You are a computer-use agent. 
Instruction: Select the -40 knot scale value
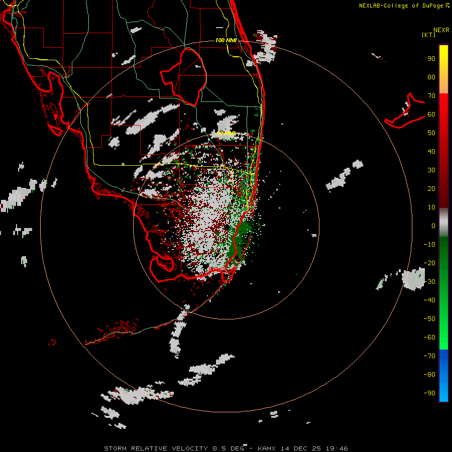tap(429, 300)
